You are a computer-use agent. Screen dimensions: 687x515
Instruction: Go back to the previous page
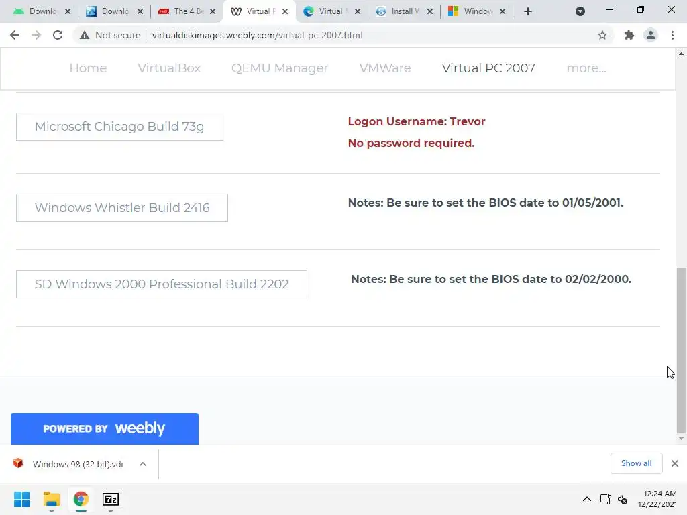15,35
